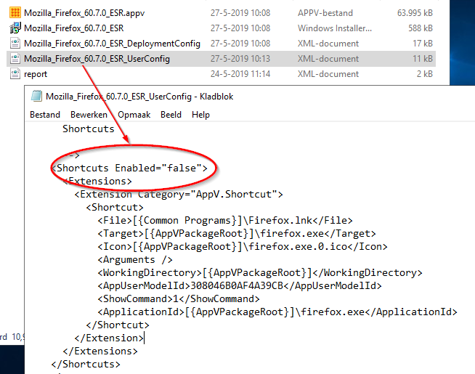
Task: Select the Mozilla_Firefox_60.7.0_ESR.appv file icon
Action: click(15, 13)
